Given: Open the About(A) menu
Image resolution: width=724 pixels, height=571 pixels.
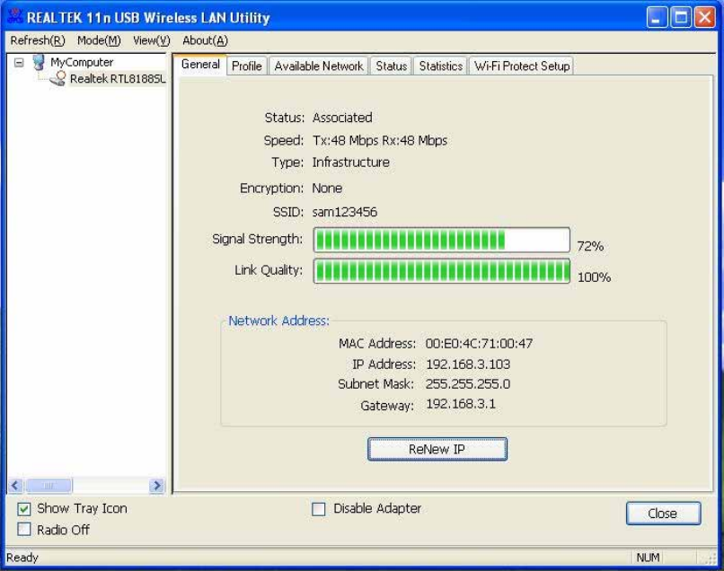Looking at the screenshot, I should [x=205, y=40].
